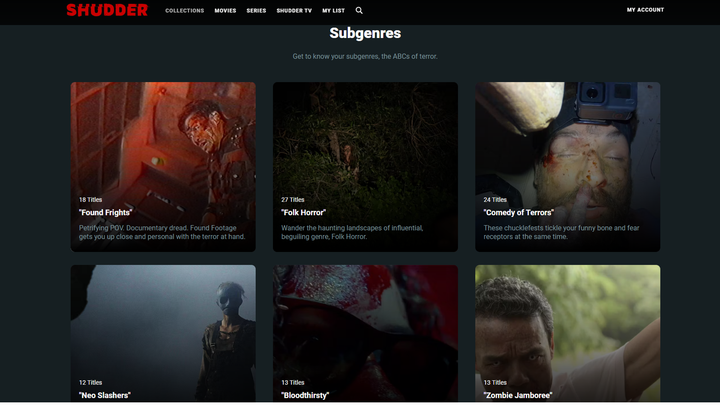720x405 pixels.
Task: Click My List icon
Action: coord(333,10)
